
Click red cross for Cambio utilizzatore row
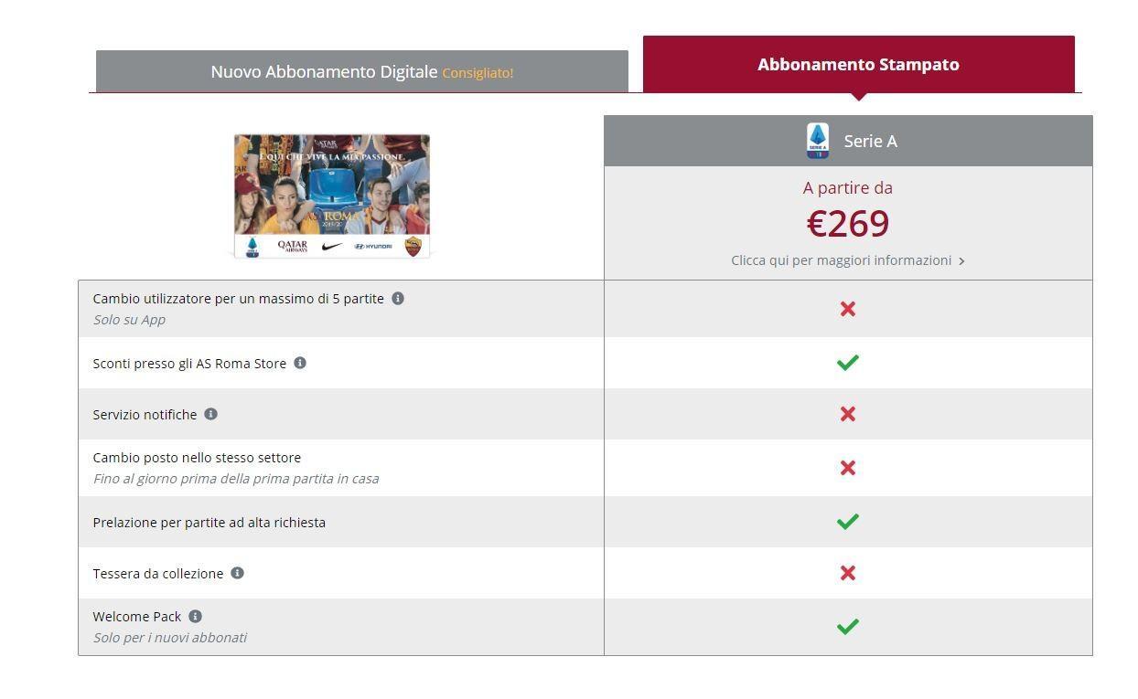[x=848, y=309]
